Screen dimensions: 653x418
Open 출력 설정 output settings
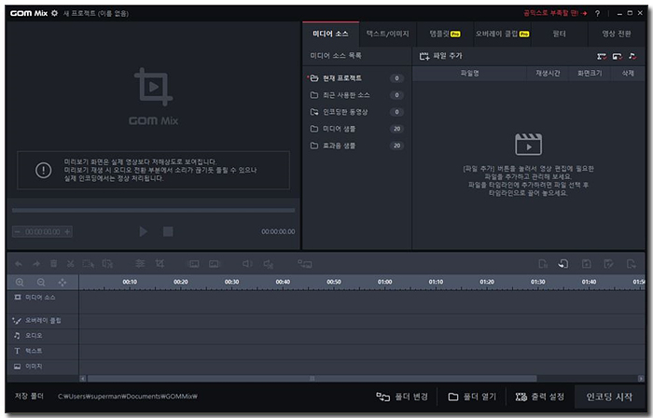click(540, 397)
